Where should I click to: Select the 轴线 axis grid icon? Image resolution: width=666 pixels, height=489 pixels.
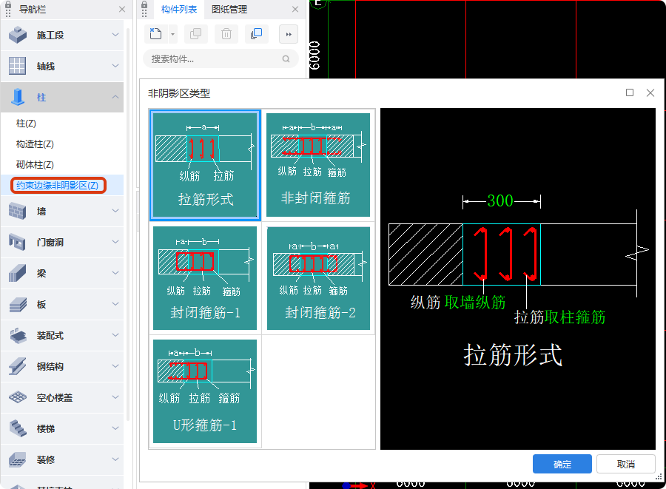tap(17, 66)
